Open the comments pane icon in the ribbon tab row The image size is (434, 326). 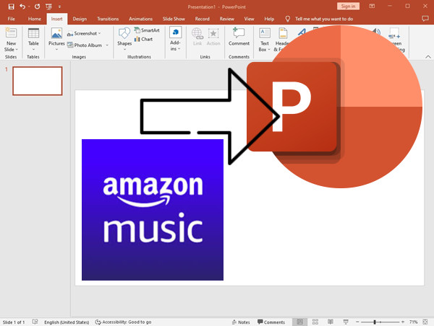coord(425,19)
